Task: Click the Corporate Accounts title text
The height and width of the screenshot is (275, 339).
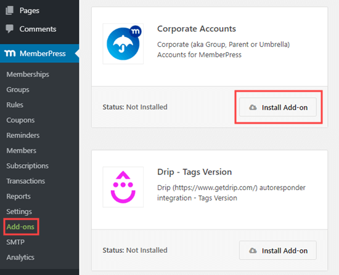Action: coord(196,28)
